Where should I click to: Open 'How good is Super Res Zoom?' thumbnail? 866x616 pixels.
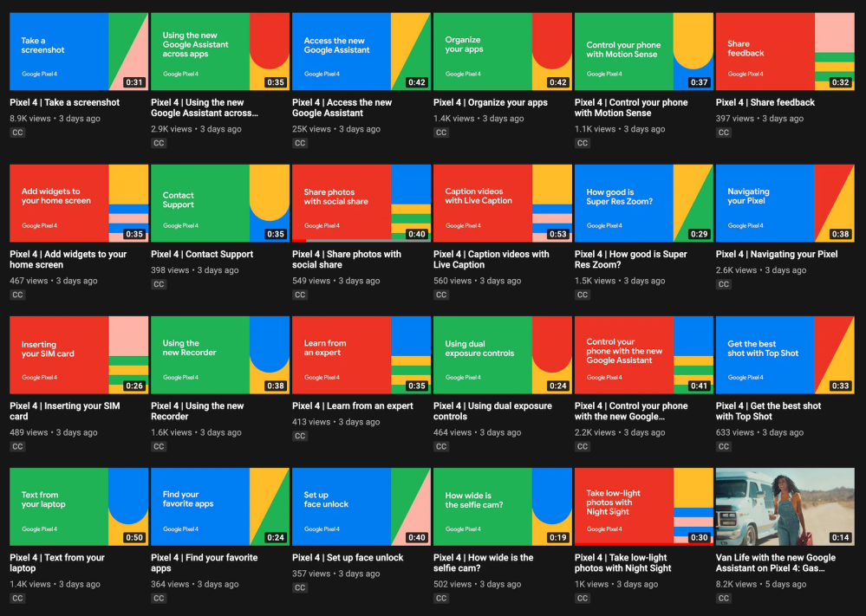coord(644,204)
